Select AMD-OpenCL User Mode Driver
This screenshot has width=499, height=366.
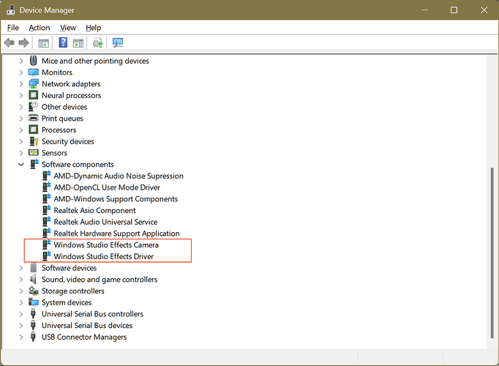coord(107,187)
